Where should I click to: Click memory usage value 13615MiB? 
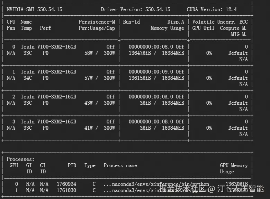click(140, 78)
